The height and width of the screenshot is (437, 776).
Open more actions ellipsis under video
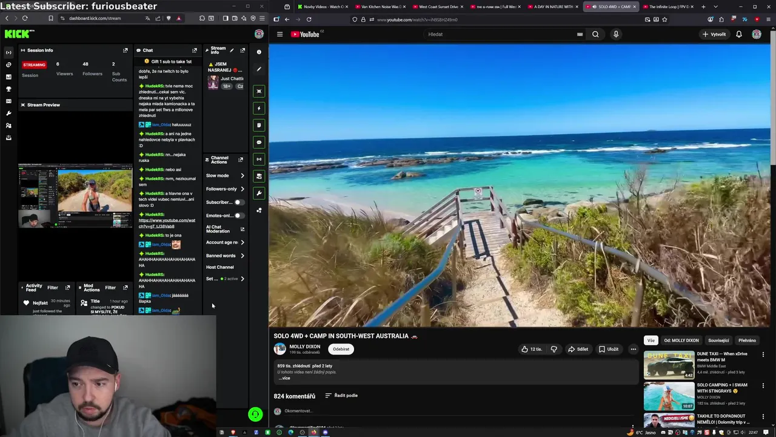click(633, 349)
